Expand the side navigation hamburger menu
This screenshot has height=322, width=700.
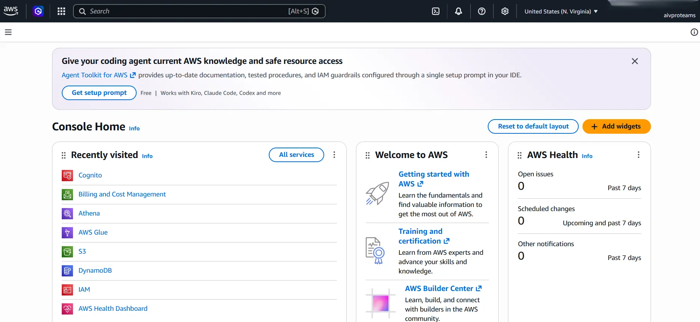click(8, 32)
